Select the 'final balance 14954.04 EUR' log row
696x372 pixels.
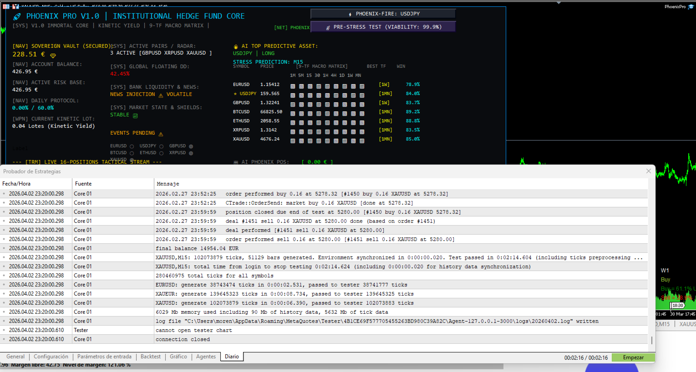pos(197,248)
